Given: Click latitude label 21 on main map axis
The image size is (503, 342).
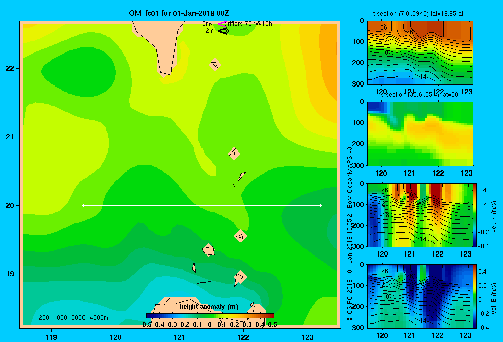Looking at the screenshot, I should coord(10,137).
